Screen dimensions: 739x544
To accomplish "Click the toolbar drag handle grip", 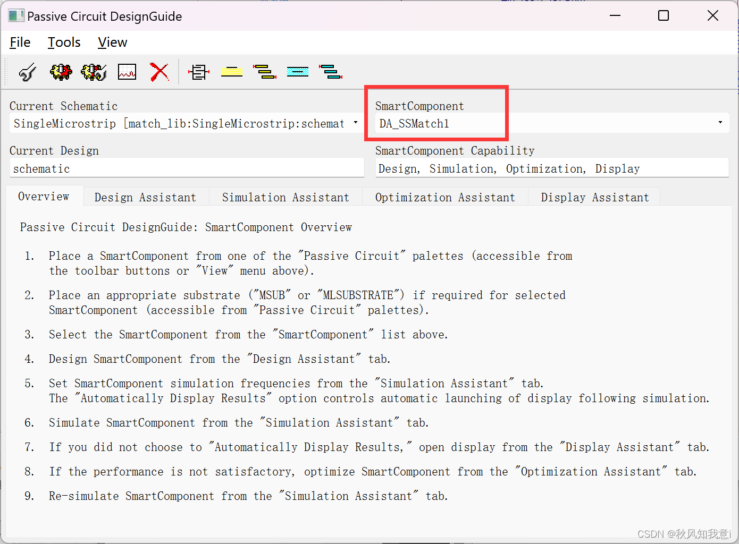I will [7, 72].
